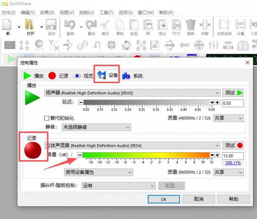Open the 使用设备属性 dropdown
The height and width of the screenshot is (219, 257).
pyautogui.click(x=98, y=172)
